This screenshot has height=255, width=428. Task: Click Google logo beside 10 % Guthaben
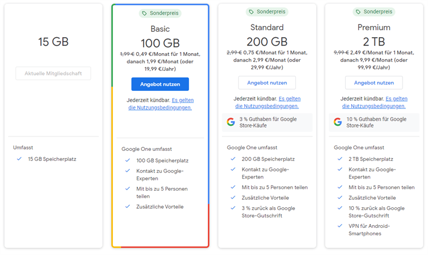[x=338, y=122]
